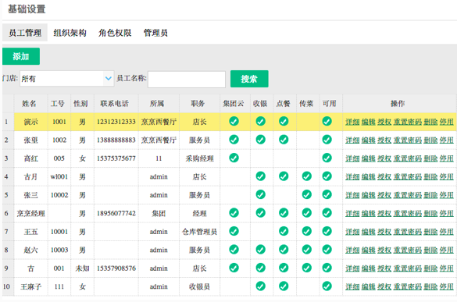The image size is (457, 302).
Task: Click 删除 link for 赵六
Action: [x=430, y=250]
